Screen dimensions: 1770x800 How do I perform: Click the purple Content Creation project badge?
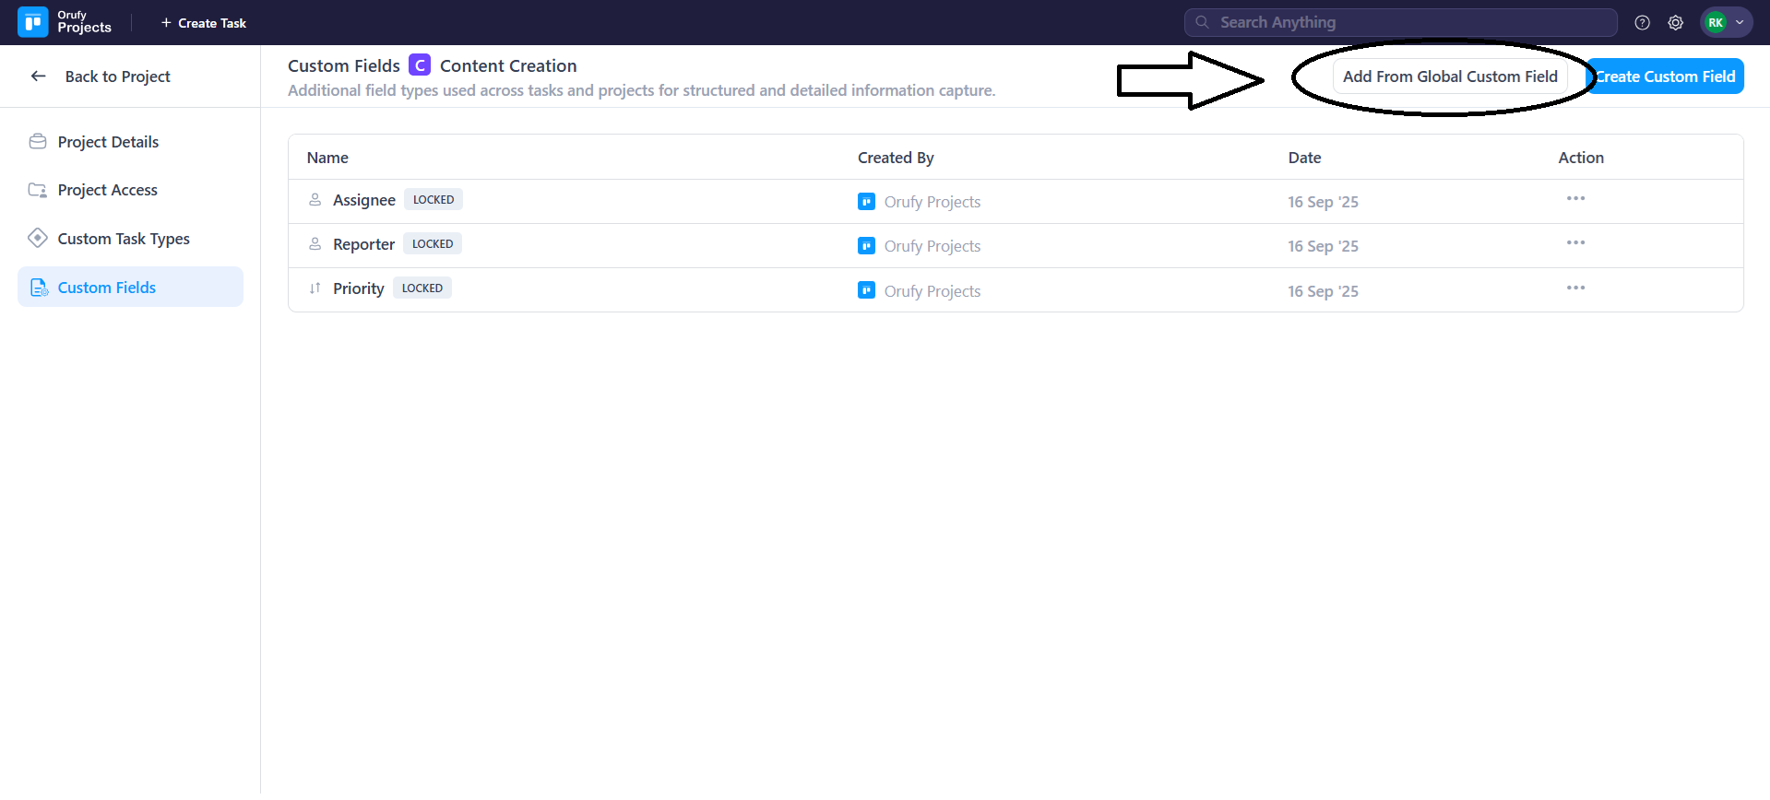pyautogui.click(x=420, y=65)
